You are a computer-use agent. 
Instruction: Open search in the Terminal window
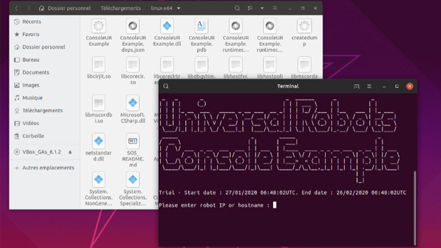click(x=166, y=86)
